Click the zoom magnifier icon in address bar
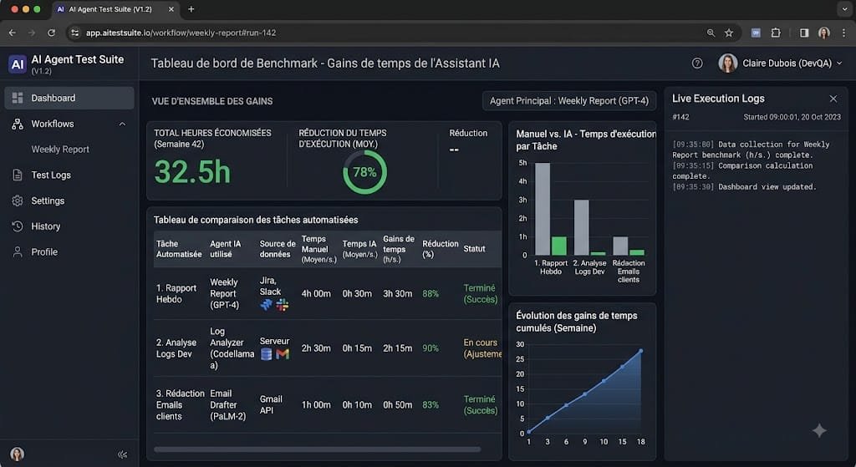856x467 pixels. click(711, 33)
